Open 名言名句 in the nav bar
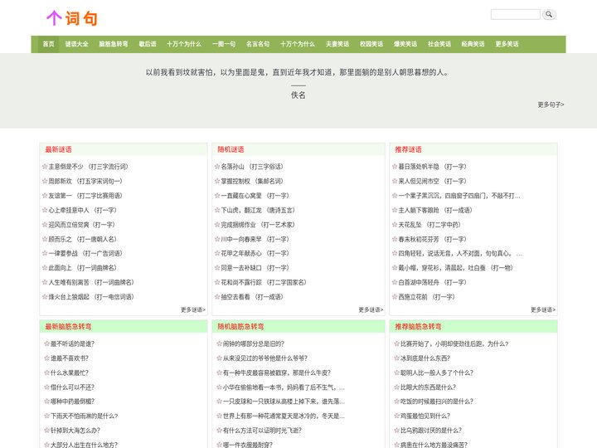Image resolution: width=597 pixels, height=448 pixels. coord(258,44)
